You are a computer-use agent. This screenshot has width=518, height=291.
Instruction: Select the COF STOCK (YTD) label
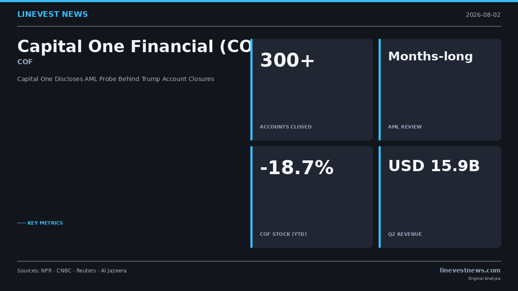click(x=283, y=235)
